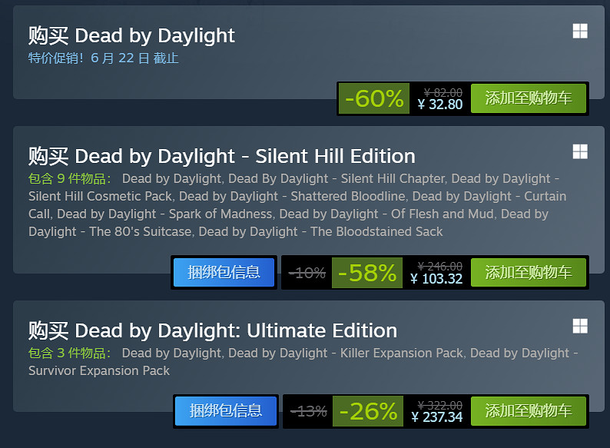Viewport: 610px width, 448px height.
Task: Click the 'Dead by Daylight: Ultimate Edition' title
Action: click(213, 330)
